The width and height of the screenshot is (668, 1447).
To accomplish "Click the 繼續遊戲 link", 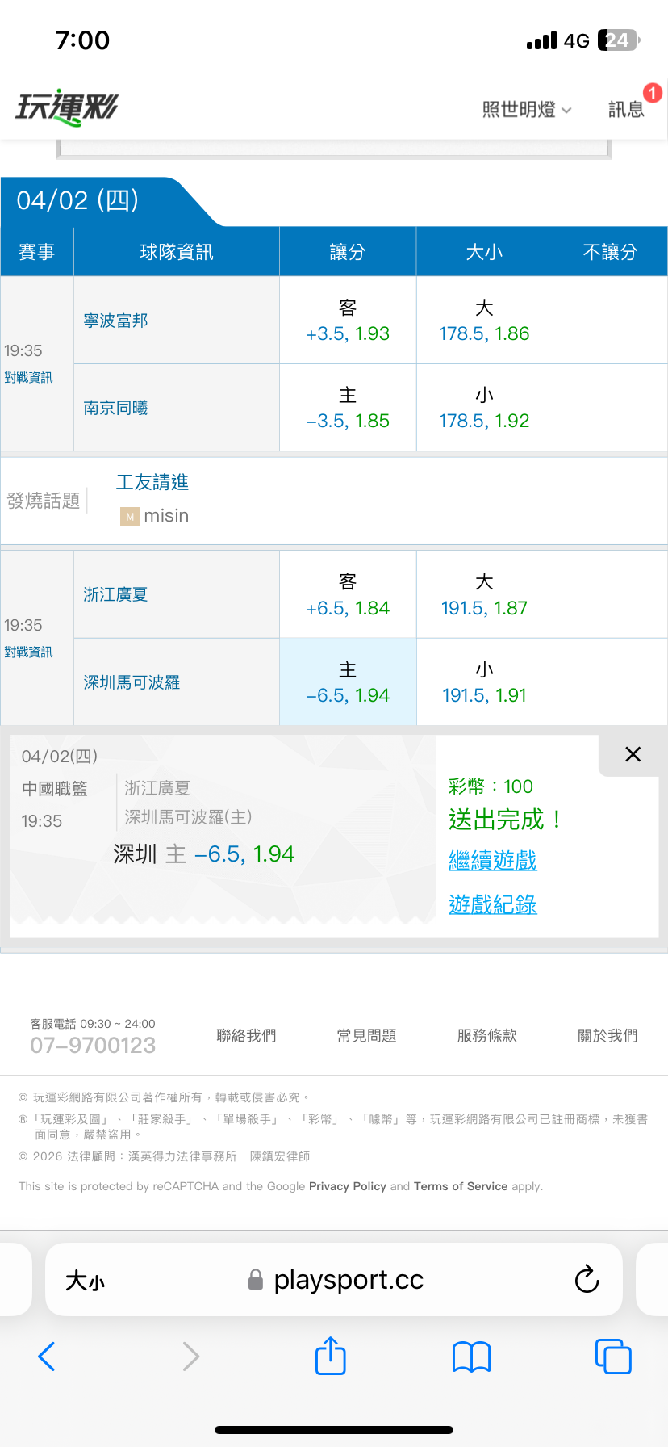I will click(492, 861).
